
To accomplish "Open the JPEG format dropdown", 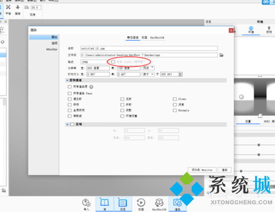I will 95,62.
